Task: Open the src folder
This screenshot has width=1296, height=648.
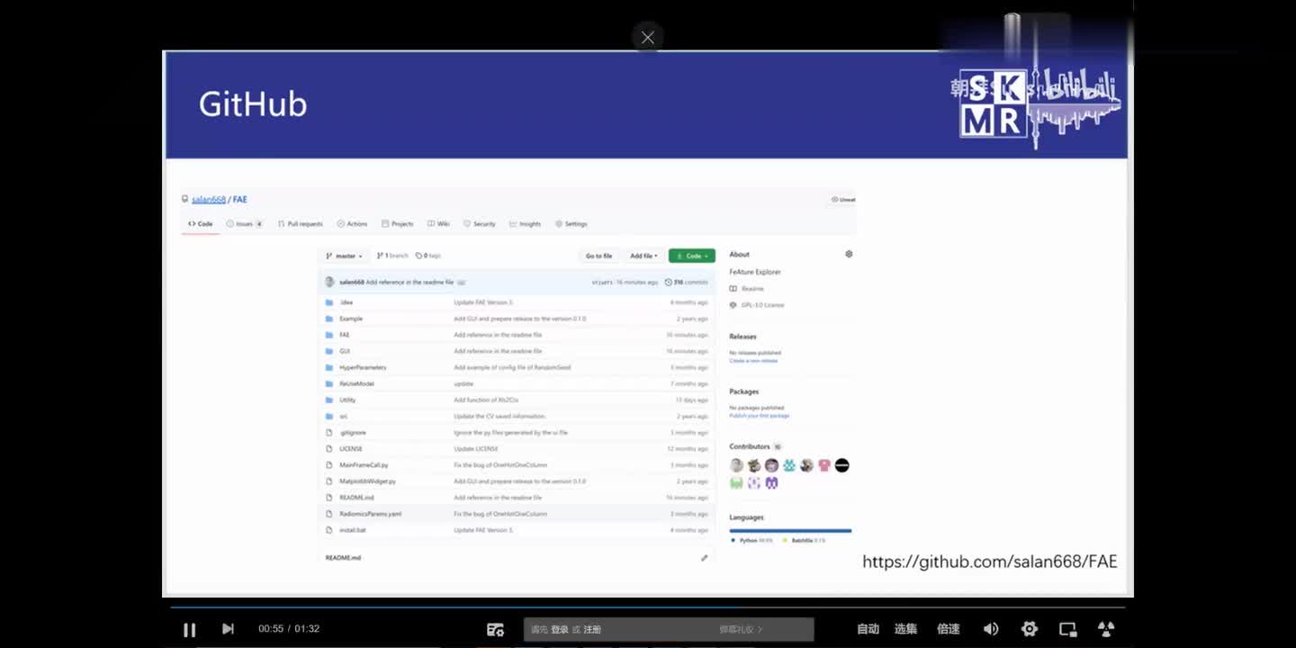Action: [343, 416]
